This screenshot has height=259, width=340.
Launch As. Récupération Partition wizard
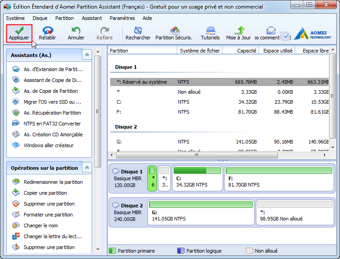(47, 113)
